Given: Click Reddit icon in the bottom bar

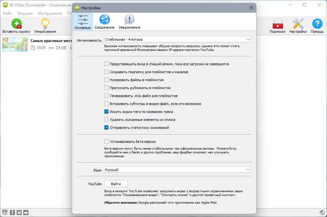Looking at the screenshot, I should pyautogui.click(x=26, y=213).
